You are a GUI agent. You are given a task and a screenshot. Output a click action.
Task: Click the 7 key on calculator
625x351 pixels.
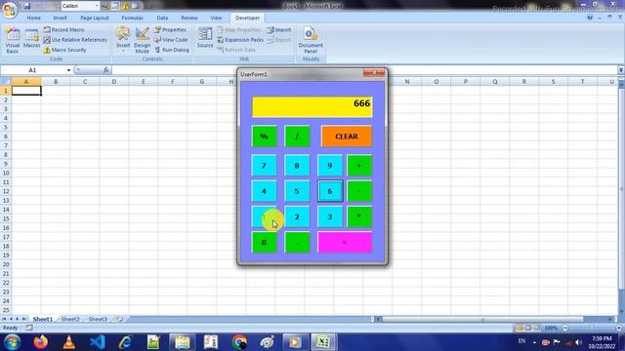(x=264, y=166)
